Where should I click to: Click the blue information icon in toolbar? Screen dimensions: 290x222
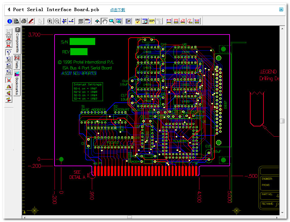10,21
